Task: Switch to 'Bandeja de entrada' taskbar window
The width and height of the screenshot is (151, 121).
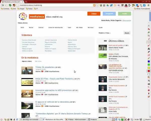Action: coord(31,119)
